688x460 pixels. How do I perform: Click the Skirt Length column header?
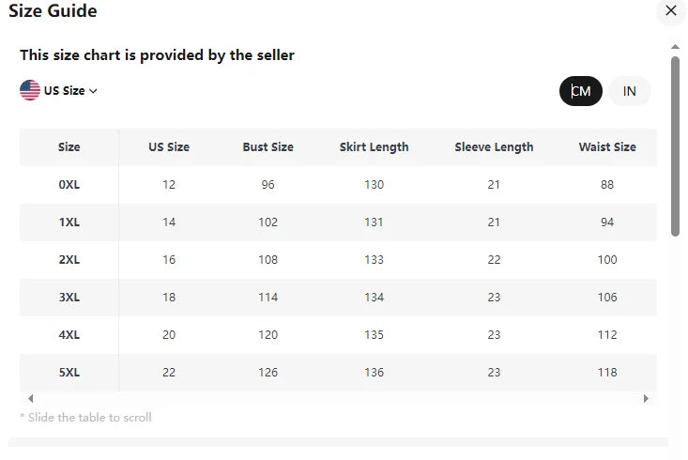pos(374,147)
